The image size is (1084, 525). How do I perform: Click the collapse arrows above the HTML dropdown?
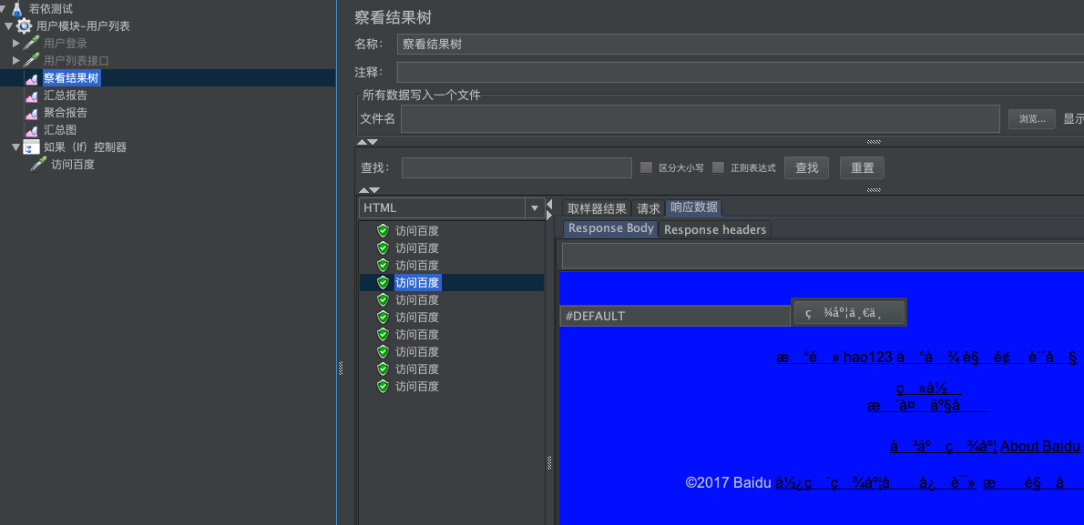click(x=369, y=190)
